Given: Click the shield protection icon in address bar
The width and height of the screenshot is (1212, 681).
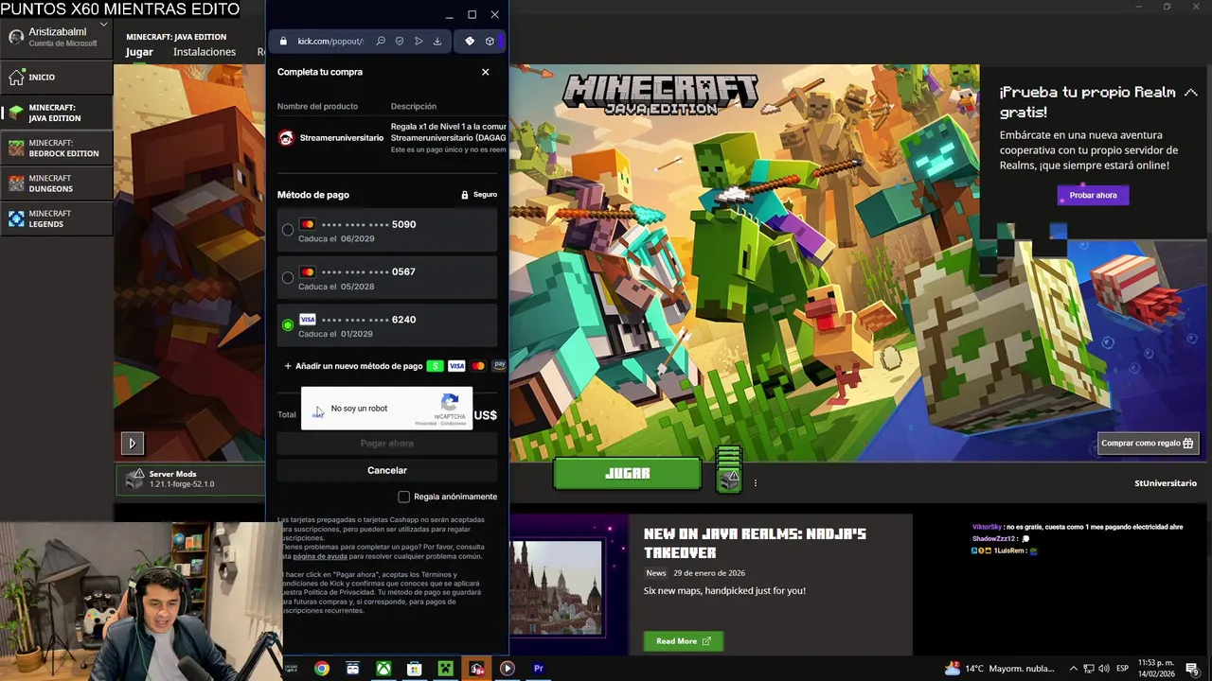Looking at the screenshot, I should [400, 42].
